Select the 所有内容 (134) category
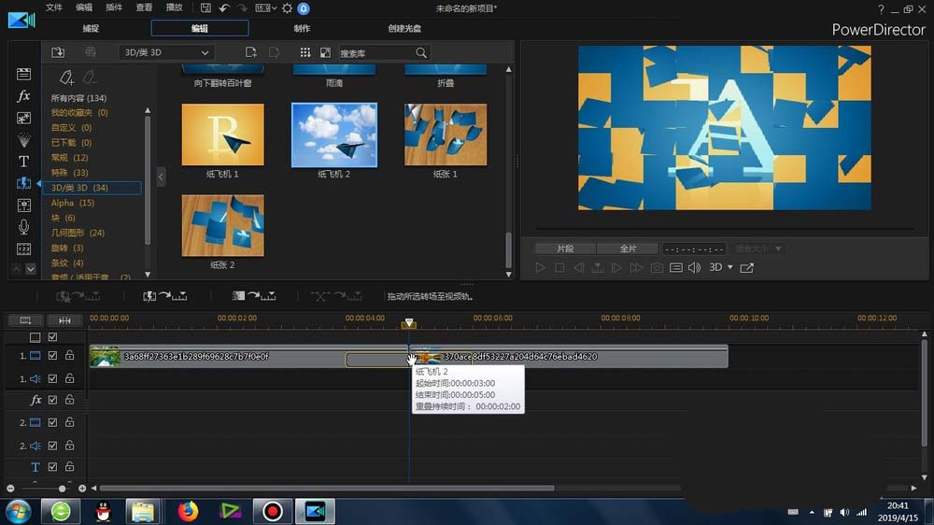This screenshot has height=525, width=934. [78, 98]
